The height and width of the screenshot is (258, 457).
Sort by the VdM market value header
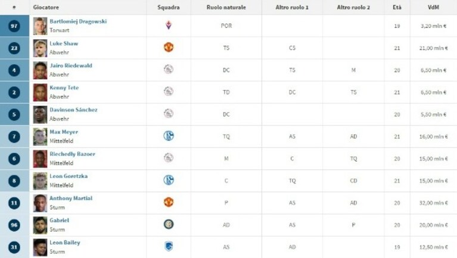pos(433,7)
